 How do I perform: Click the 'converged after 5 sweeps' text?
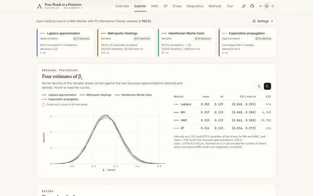[238, 45]
